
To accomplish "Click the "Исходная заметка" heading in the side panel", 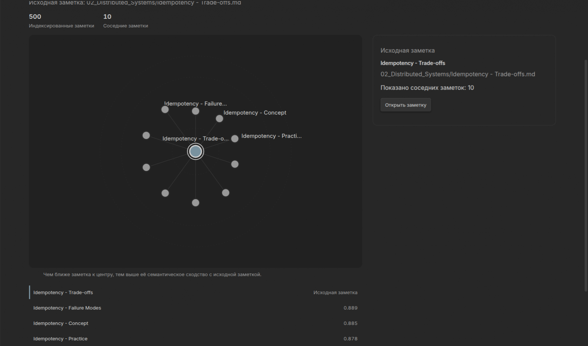I will click(407, 50).
